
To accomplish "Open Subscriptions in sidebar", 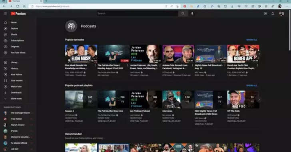I will coord(17,41).
